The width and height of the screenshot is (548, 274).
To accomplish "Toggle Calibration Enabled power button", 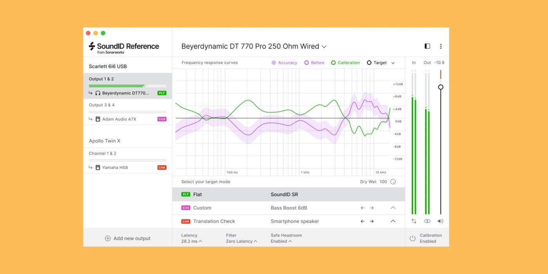I will point(413,238).
